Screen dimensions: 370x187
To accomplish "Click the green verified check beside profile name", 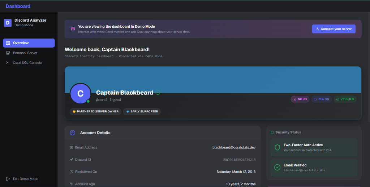I will 158,93.
